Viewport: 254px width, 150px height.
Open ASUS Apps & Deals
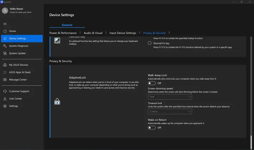point(22,72)
